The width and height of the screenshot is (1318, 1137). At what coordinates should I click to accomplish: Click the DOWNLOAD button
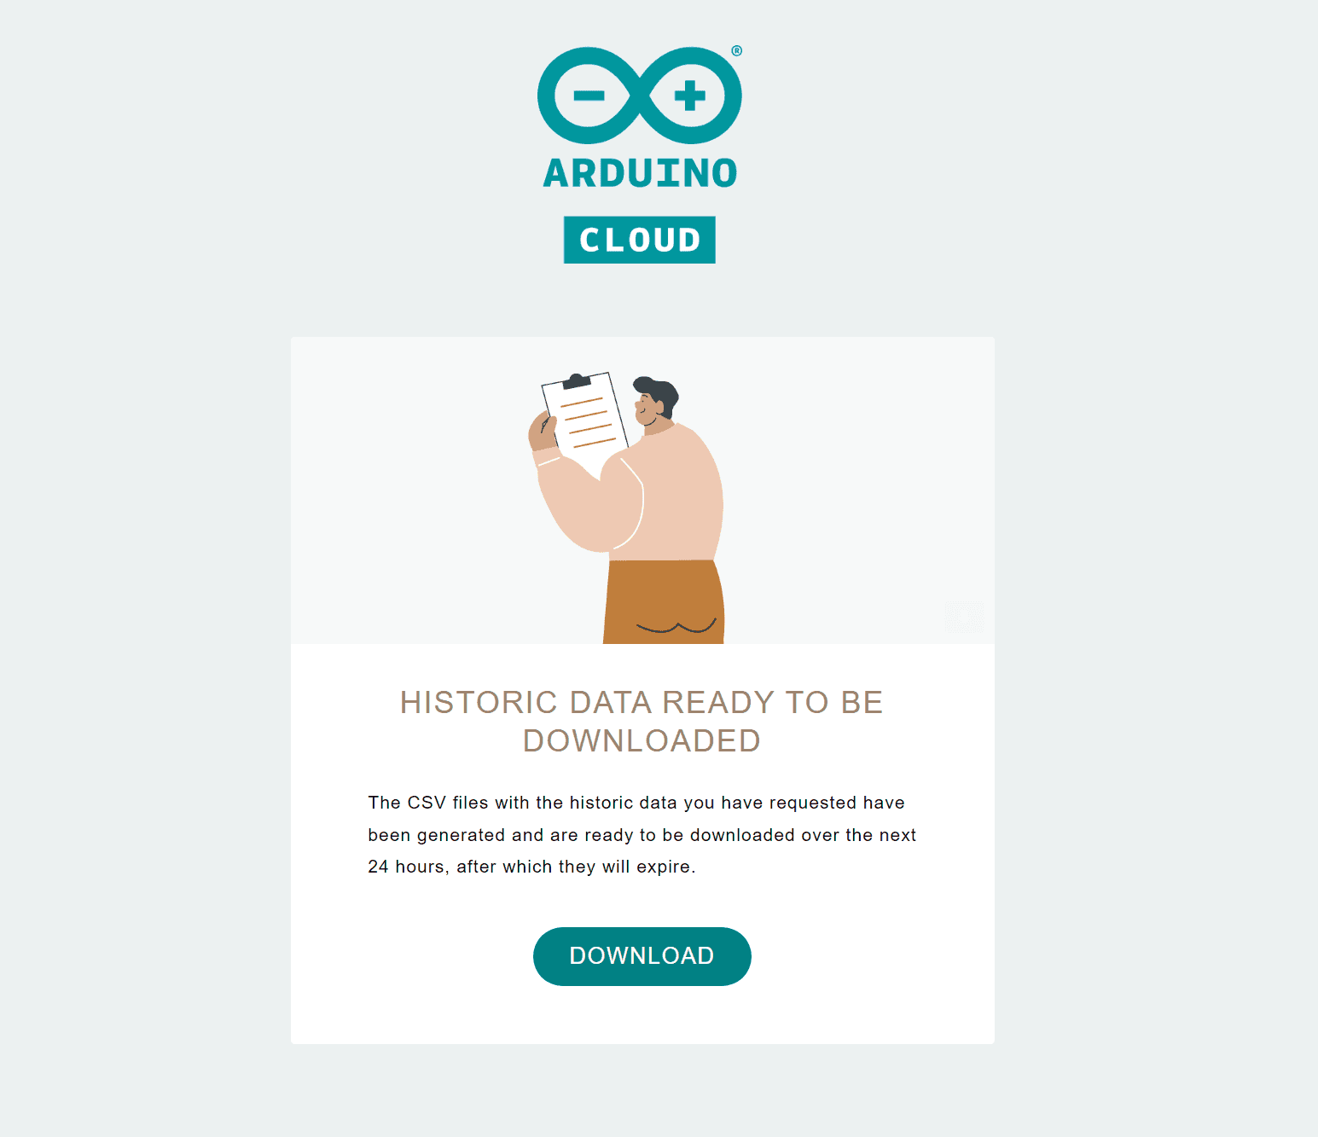point(642,956)
